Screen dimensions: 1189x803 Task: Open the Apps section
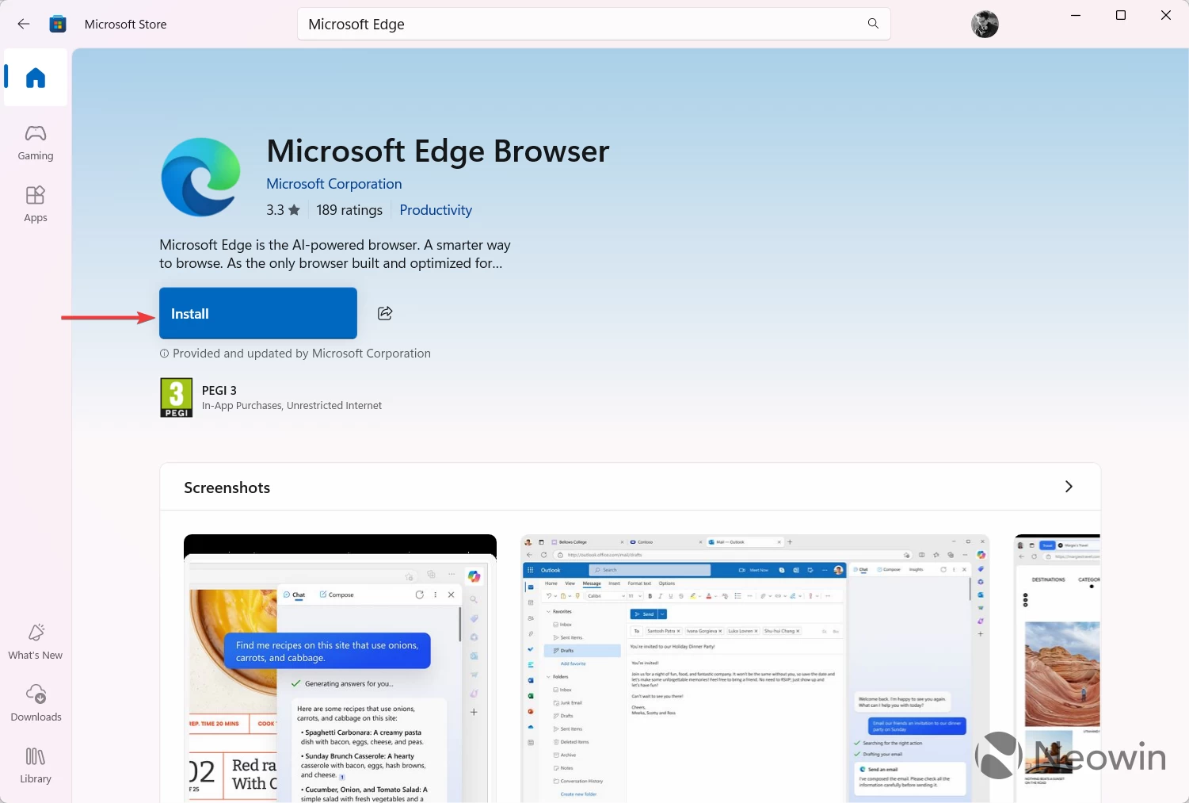pyautogui.click(x=36, y=204)
